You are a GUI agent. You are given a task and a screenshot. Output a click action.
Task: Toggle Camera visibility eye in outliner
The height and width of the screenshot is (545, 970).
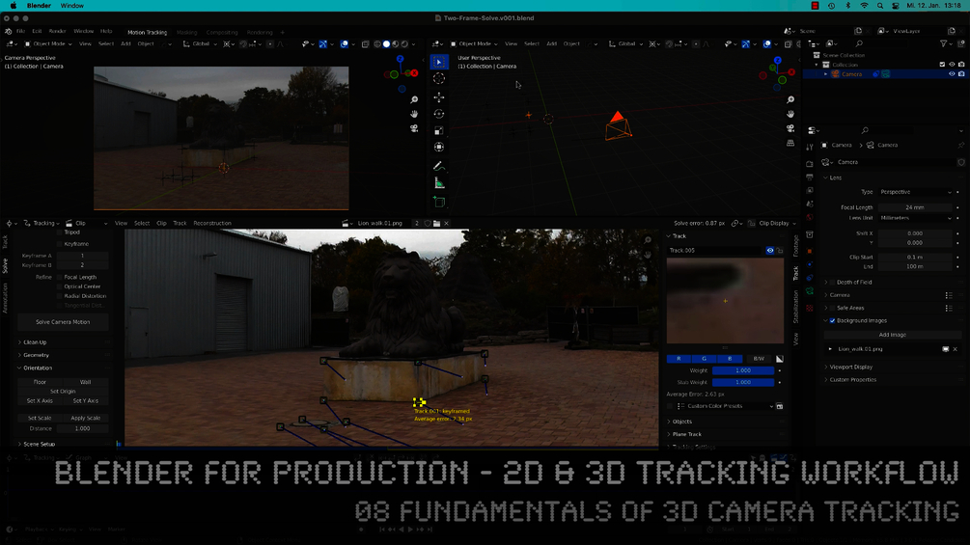tap(952, 74)
